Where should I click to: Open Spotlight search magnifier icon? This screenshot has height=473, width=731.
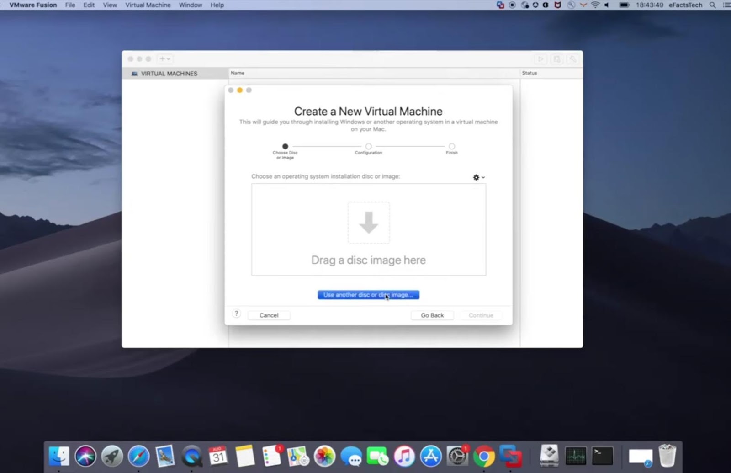712,5
